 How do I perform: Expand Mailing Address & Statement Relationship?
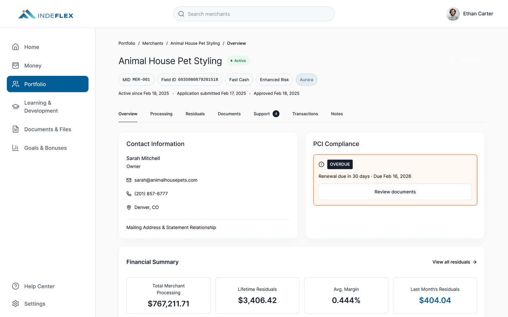click(171, 227)
